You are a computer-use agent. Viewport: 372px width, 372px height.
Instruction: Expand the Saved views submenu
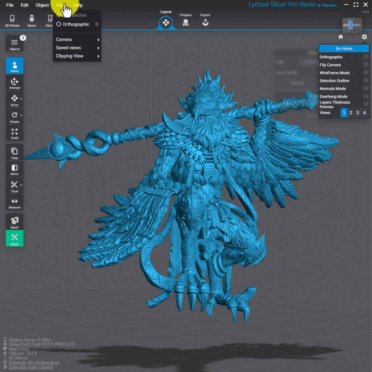coord(77,48)
